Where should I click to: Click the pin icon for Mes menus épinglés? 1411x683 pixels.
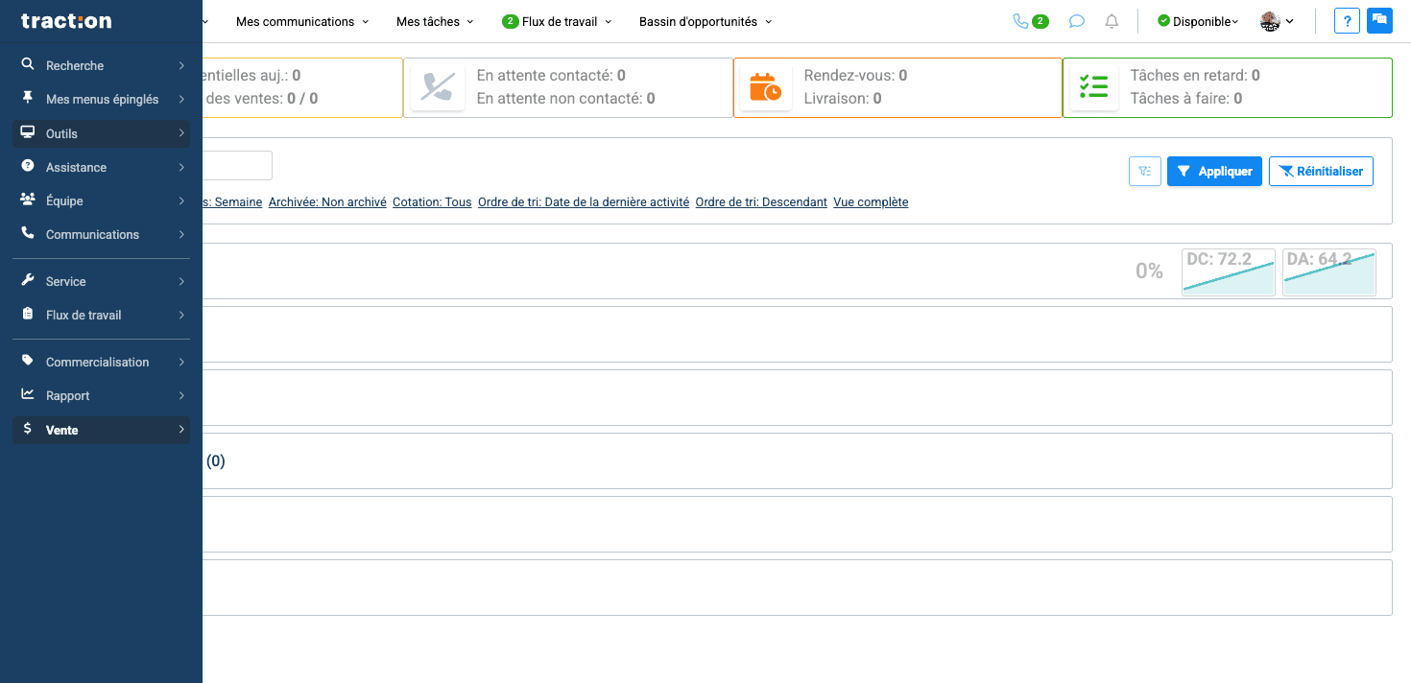(x=28, y=99)
